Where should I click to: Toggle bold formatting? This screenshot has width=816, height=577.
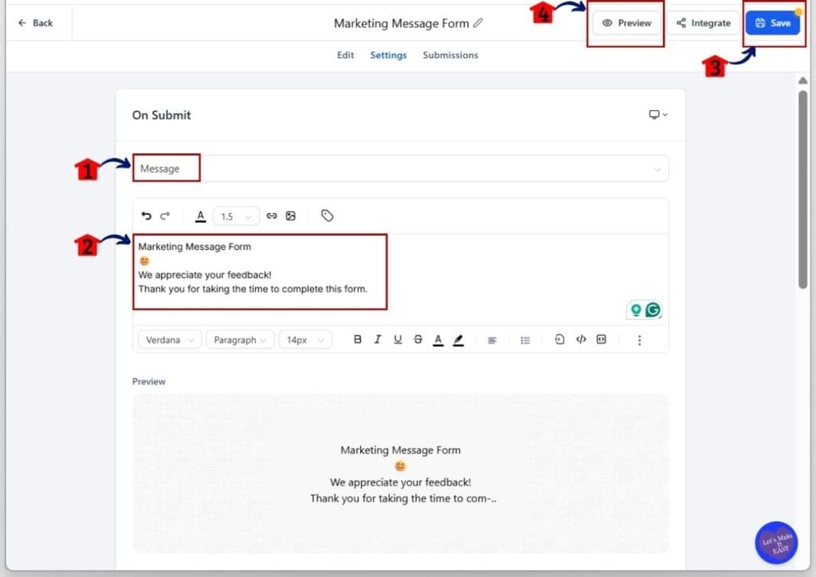coord(358,339)
